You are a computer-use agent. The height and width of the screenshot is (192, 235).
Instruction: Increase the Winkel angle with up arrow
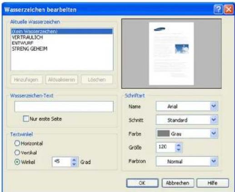click(x=74, y=160)
